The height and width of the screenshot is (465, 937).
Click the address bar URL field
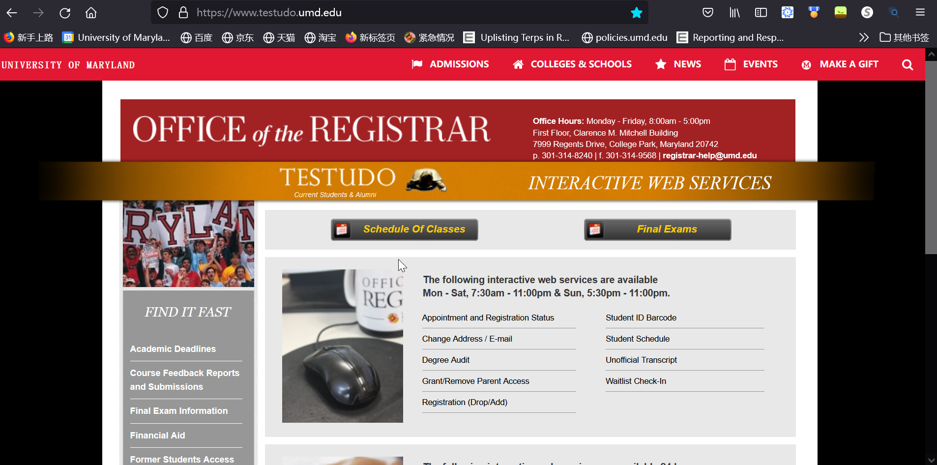(393, 13)
